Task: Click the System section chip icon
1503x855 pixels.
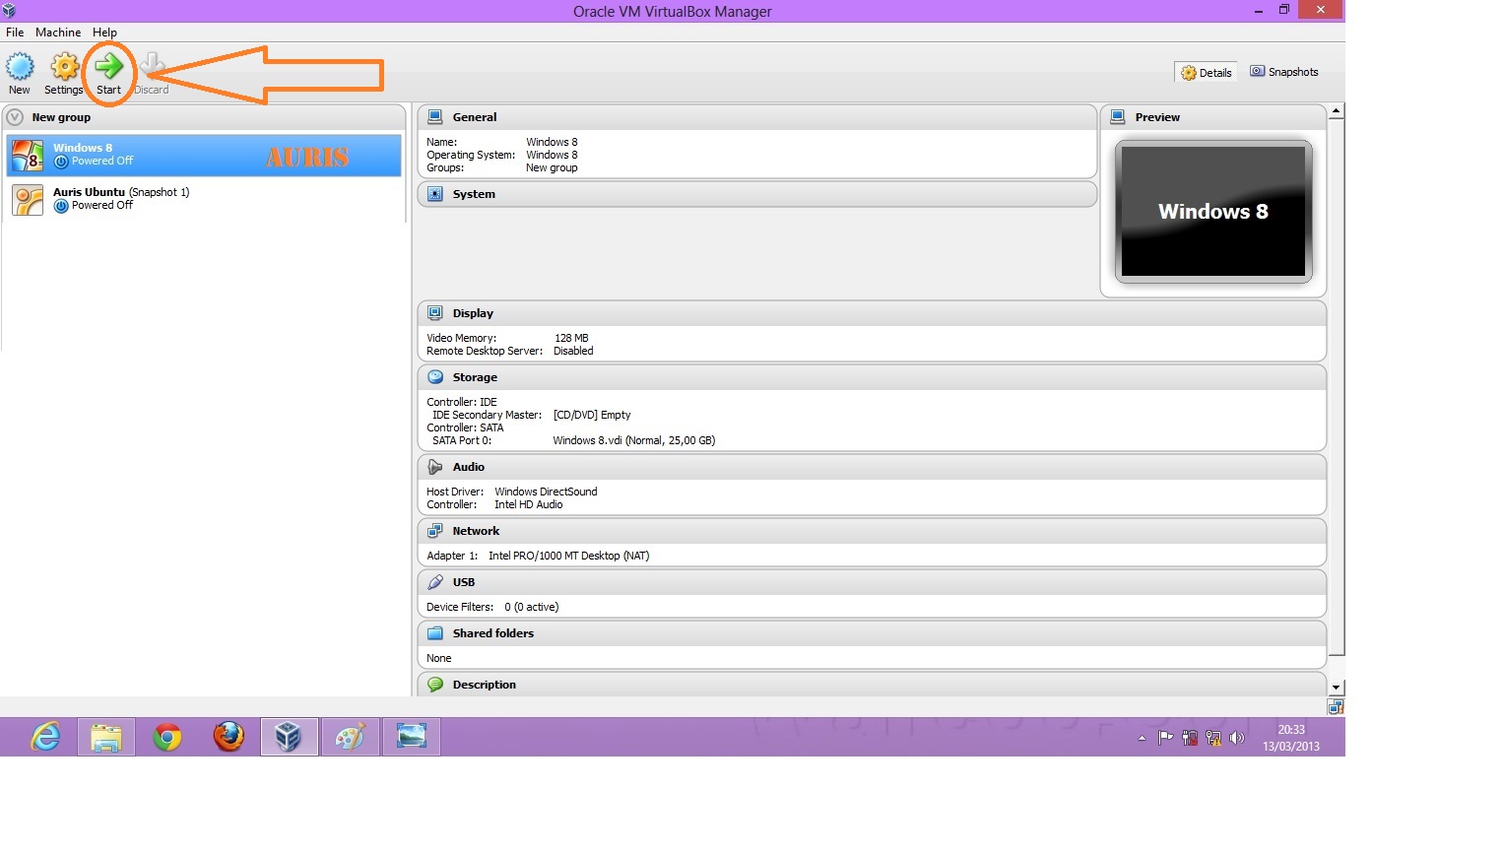Action: coord(435,194)
